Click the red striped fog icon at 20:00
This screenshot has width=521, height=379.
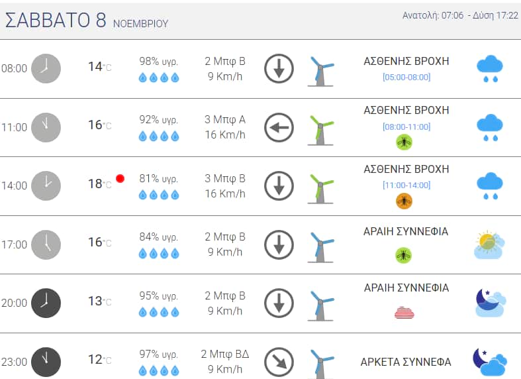[404, 312]
